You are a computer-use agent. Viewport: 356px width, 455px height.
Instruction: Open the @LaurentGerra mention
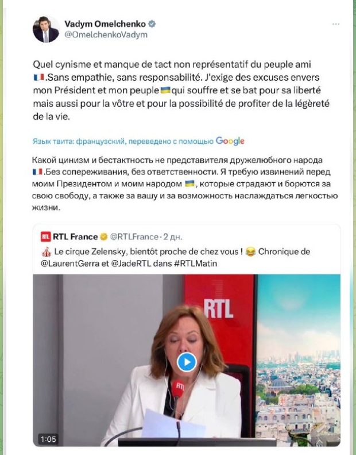tap(70, 263)
